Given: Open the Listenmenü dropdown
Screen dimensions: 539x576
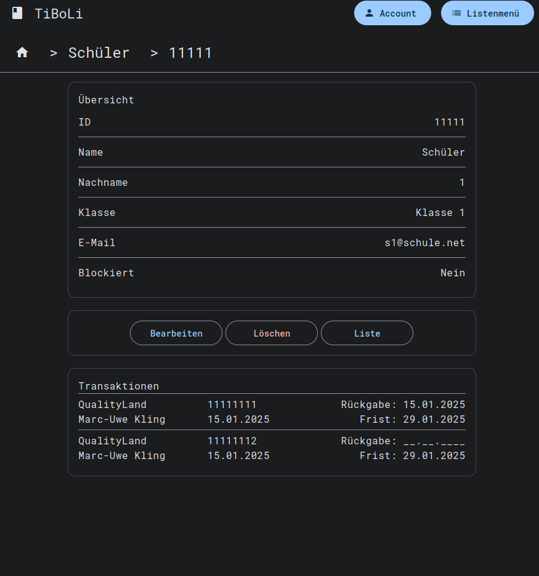Looking at the screenshot, I should tap(487, 13).
